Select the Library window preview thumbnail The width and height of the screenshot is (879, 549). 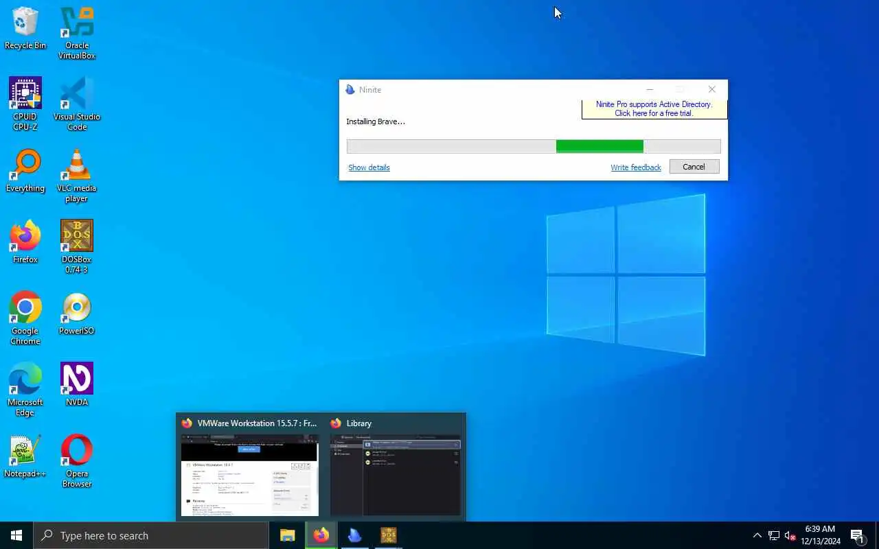[396, 475]
